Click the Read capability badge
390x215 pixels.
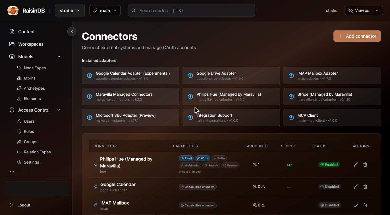[x=186, y=158]
